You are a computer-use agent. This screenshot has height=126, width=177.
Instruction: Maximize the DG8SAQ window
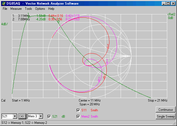point(168,4)
